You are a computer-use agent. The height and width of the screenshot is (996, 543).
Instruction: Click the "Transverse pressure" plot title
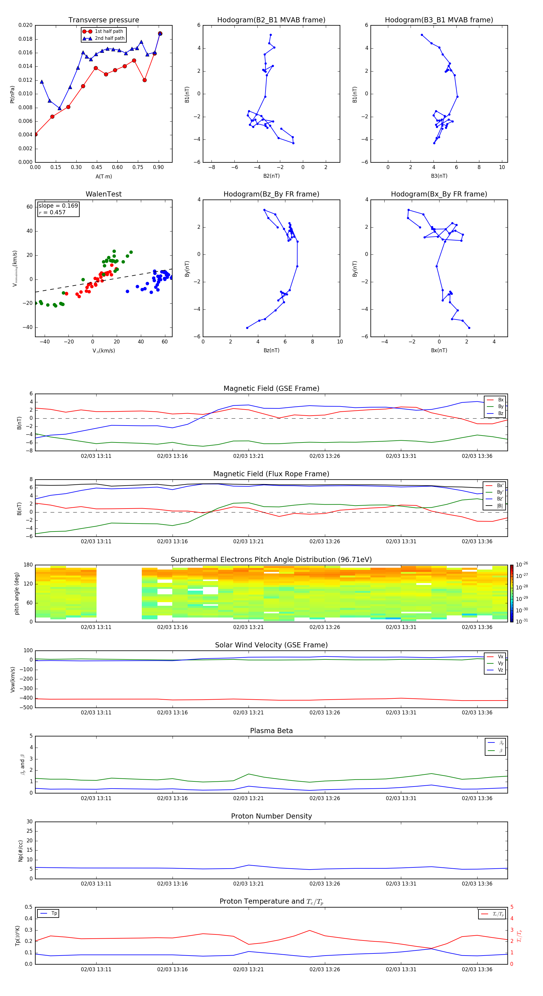(103, 20)
